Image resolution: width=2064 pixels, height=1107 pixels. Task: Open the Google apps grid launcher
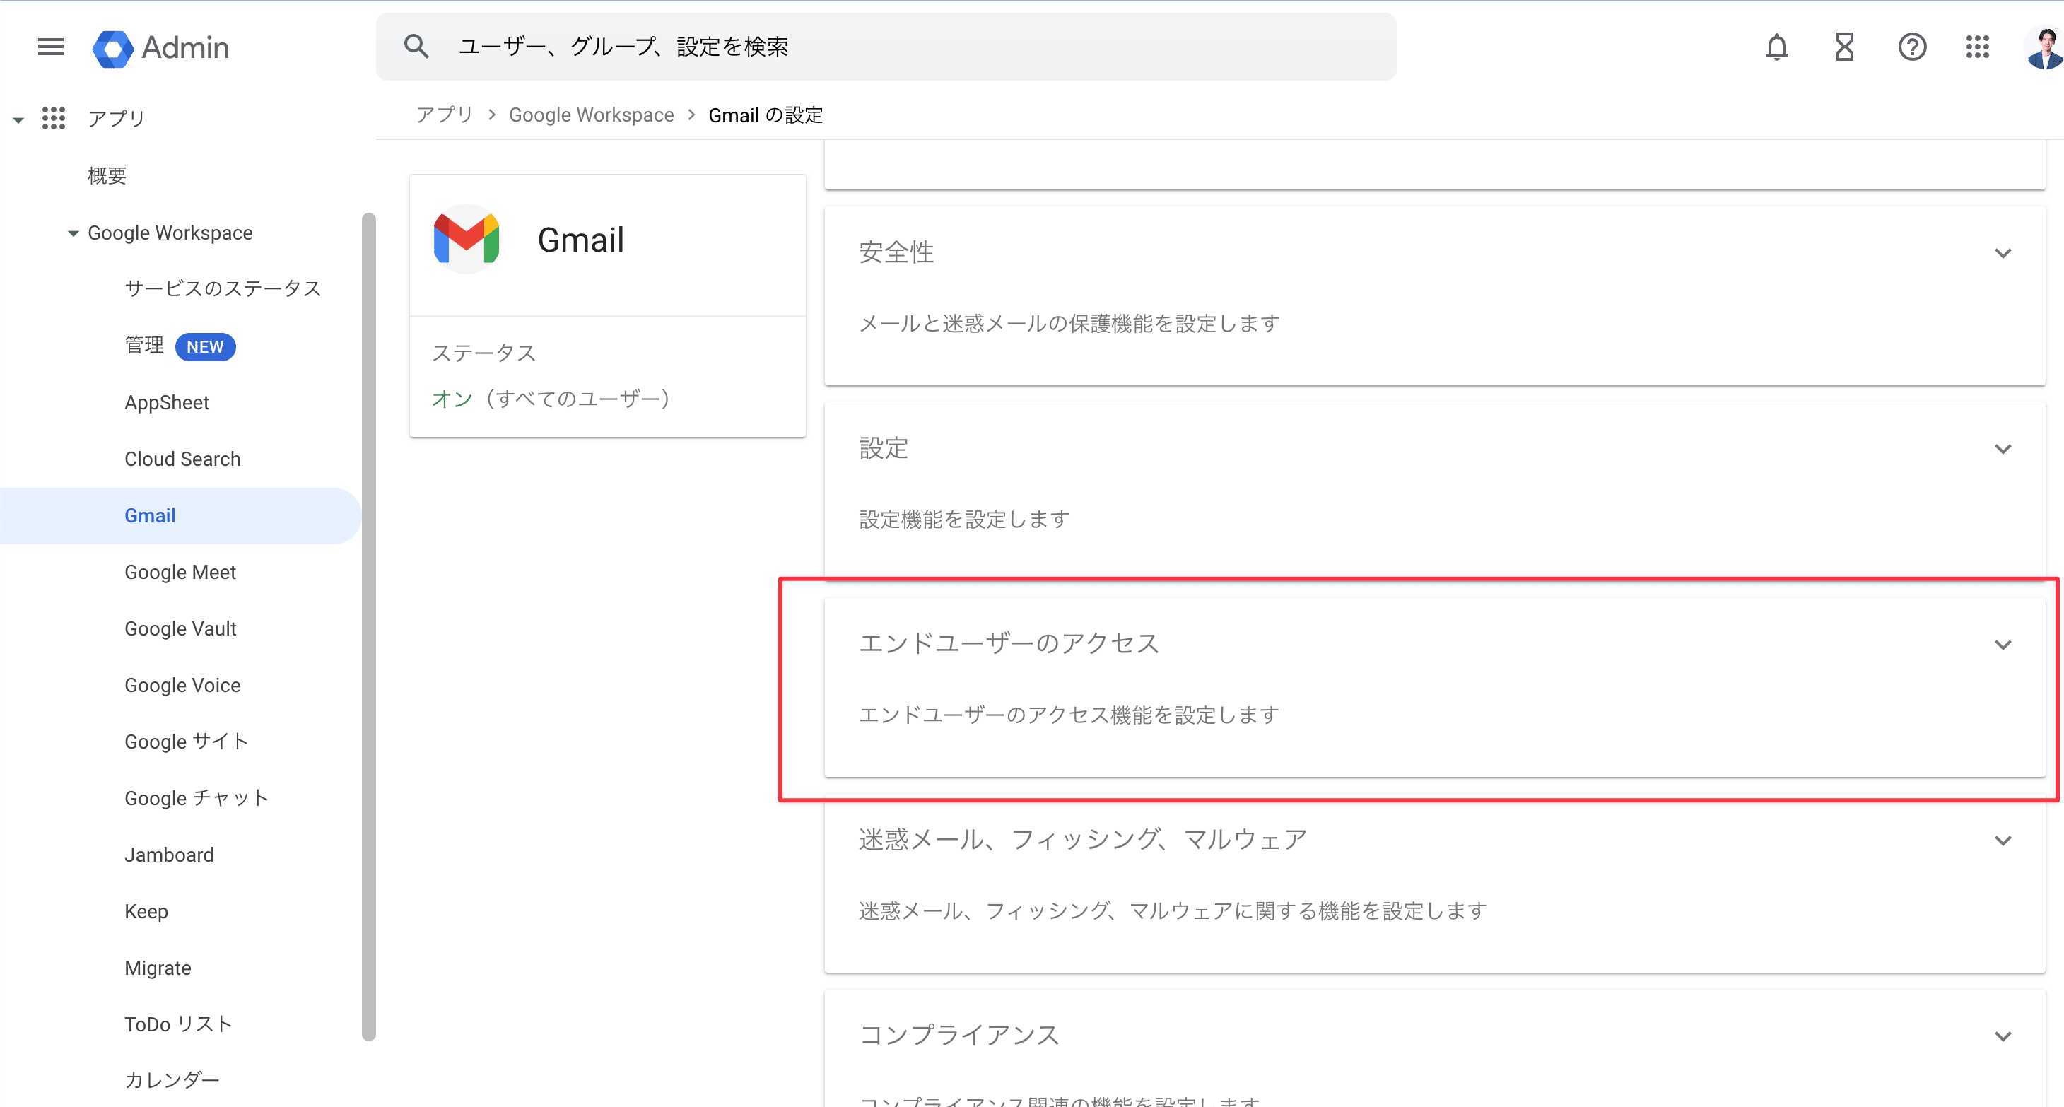coord(1978,47)
